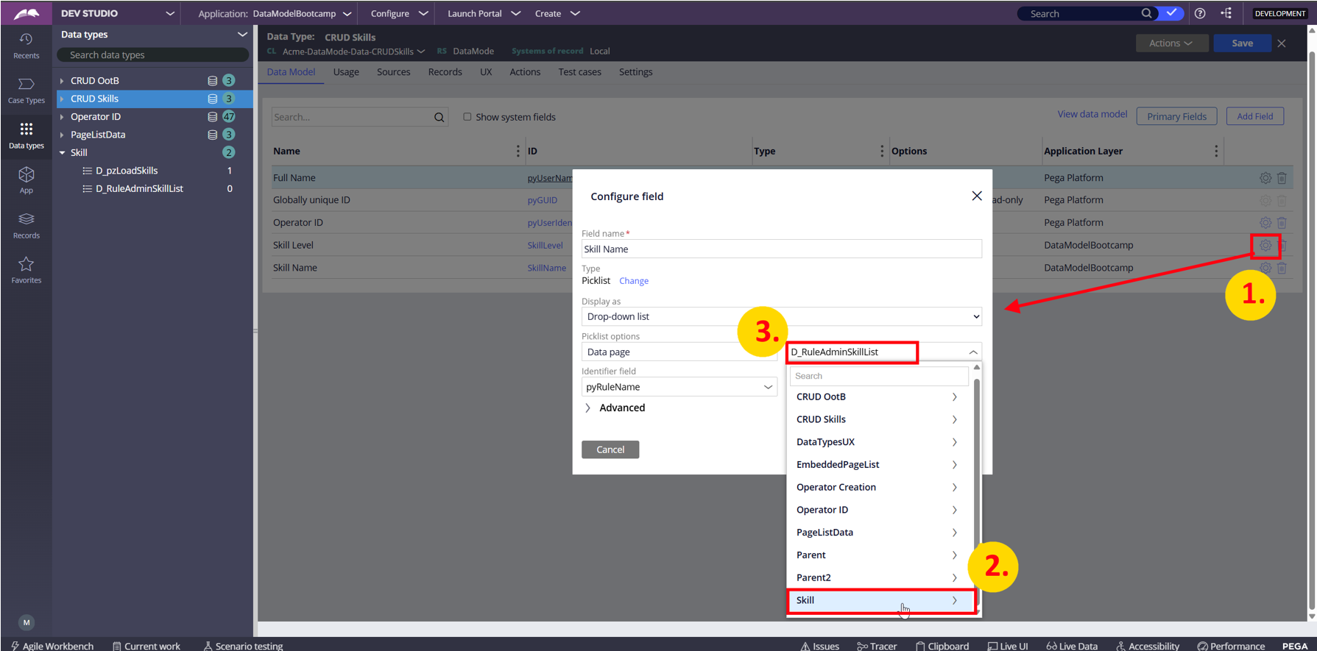Click the Field name input box
The width and height of the screenshot is (1317, 651).
781,249
